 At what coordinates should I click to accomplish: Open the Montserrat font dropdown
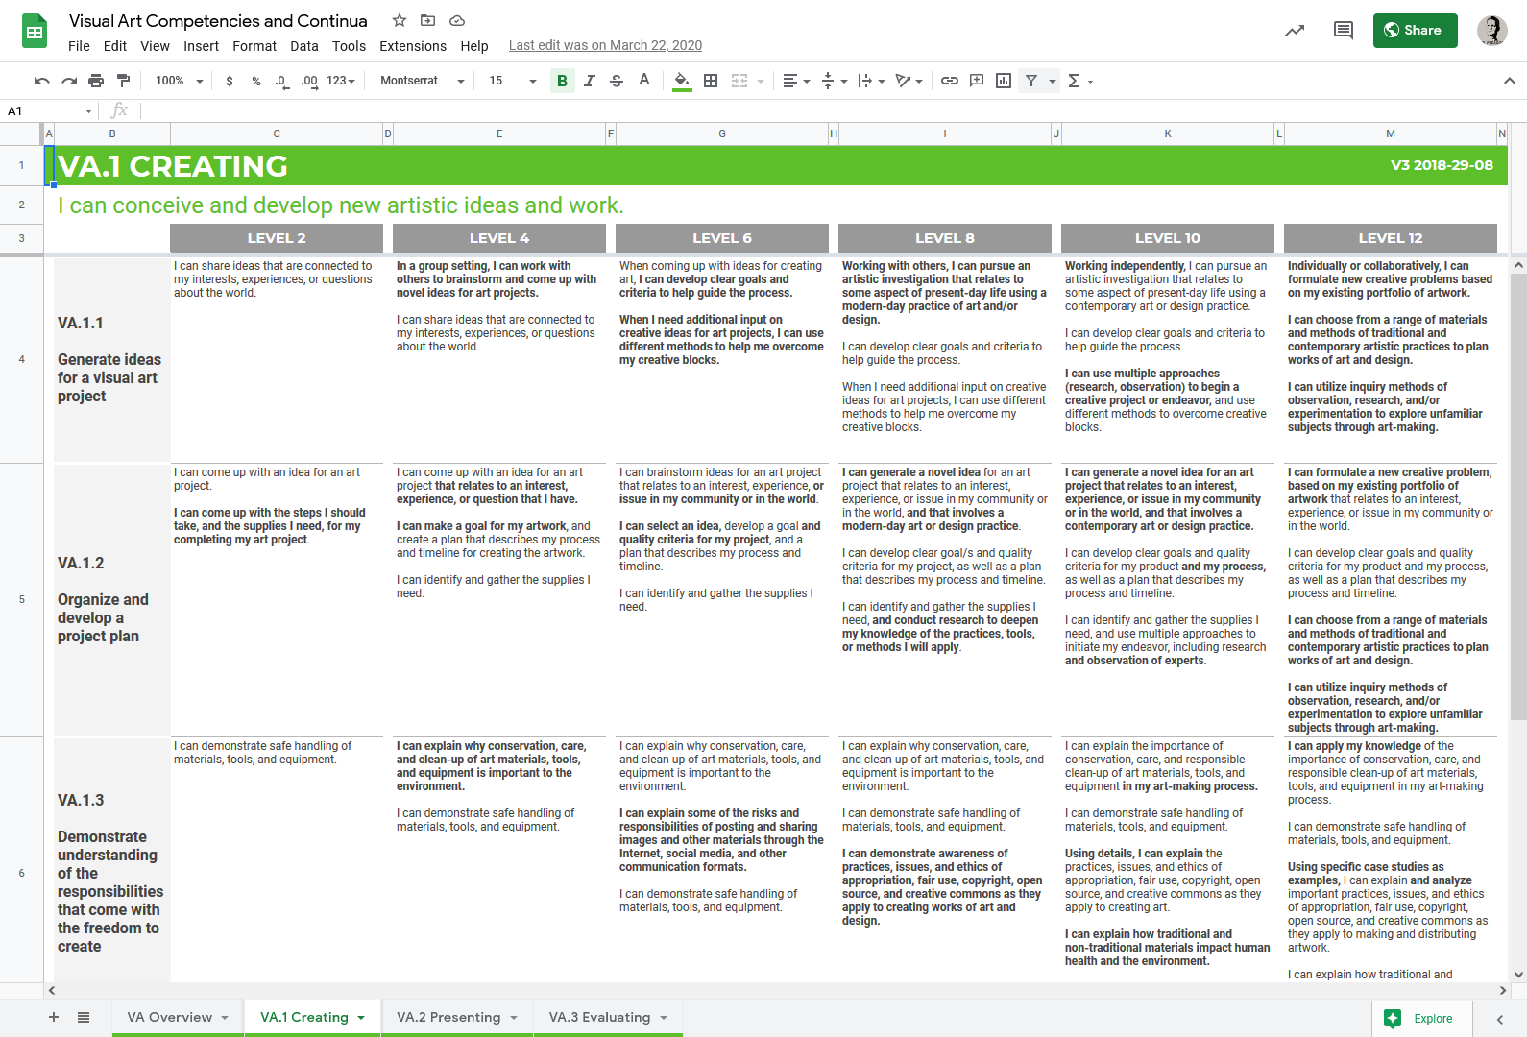[x=422, y=81]
